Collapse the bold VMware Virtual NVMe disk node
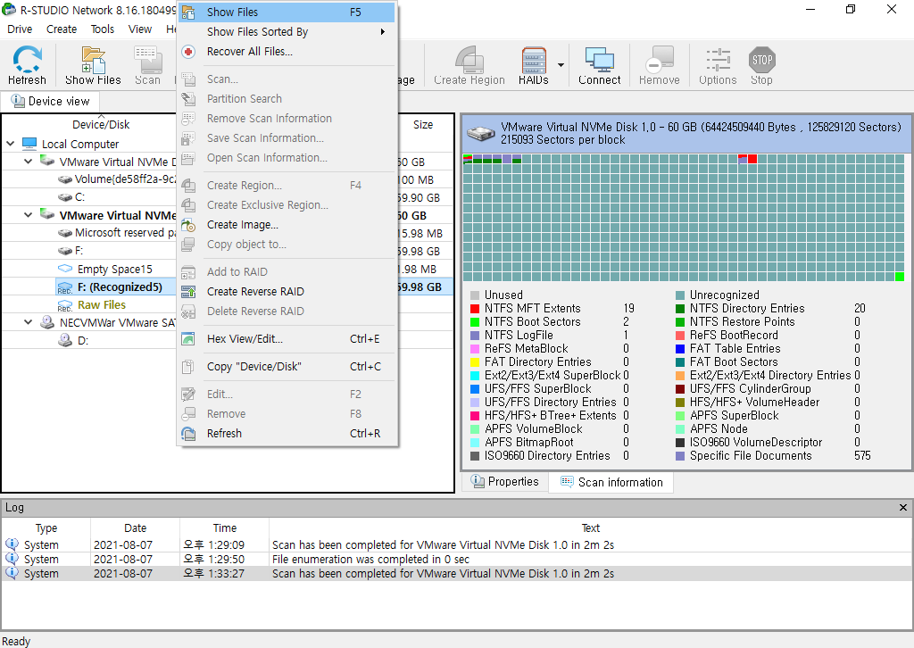914x648 pixels. pyautogui.click(x=28, y=215)
